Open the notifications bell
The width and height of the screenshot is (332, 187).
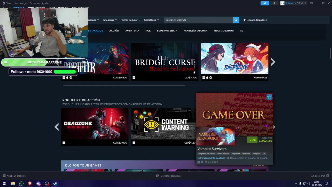274,3
